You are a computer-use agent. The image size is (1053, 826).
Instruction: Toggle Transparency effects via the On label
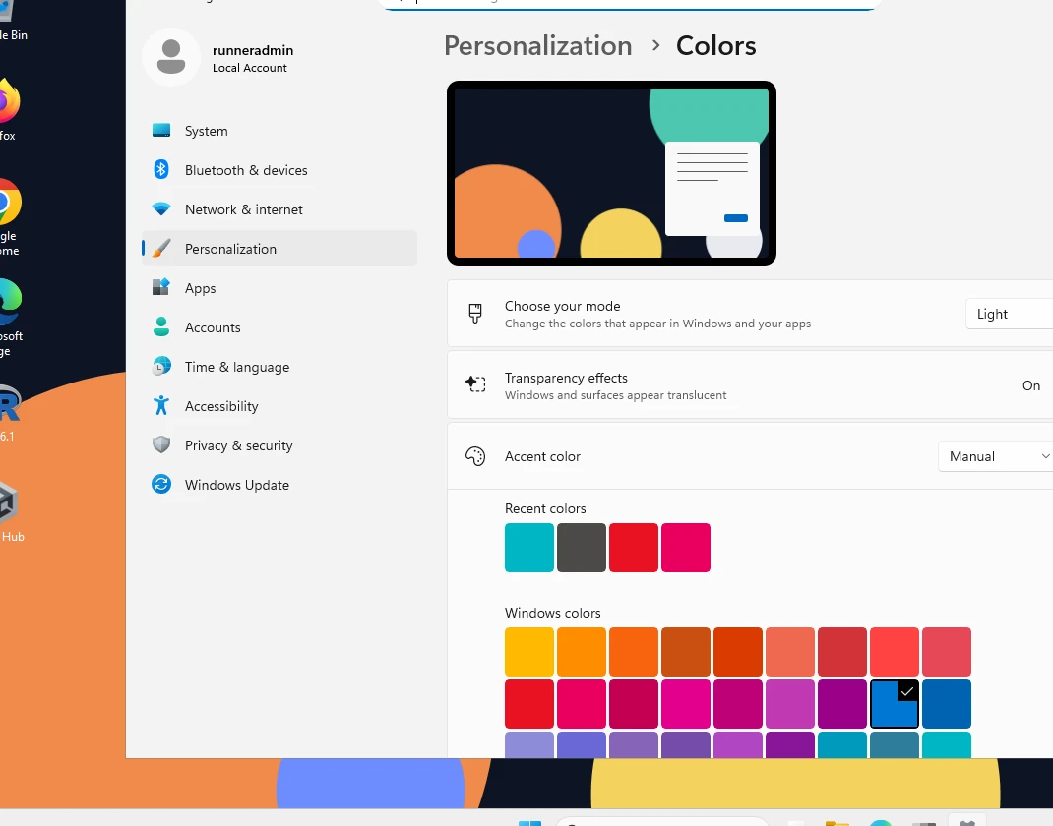point(1030,385)
